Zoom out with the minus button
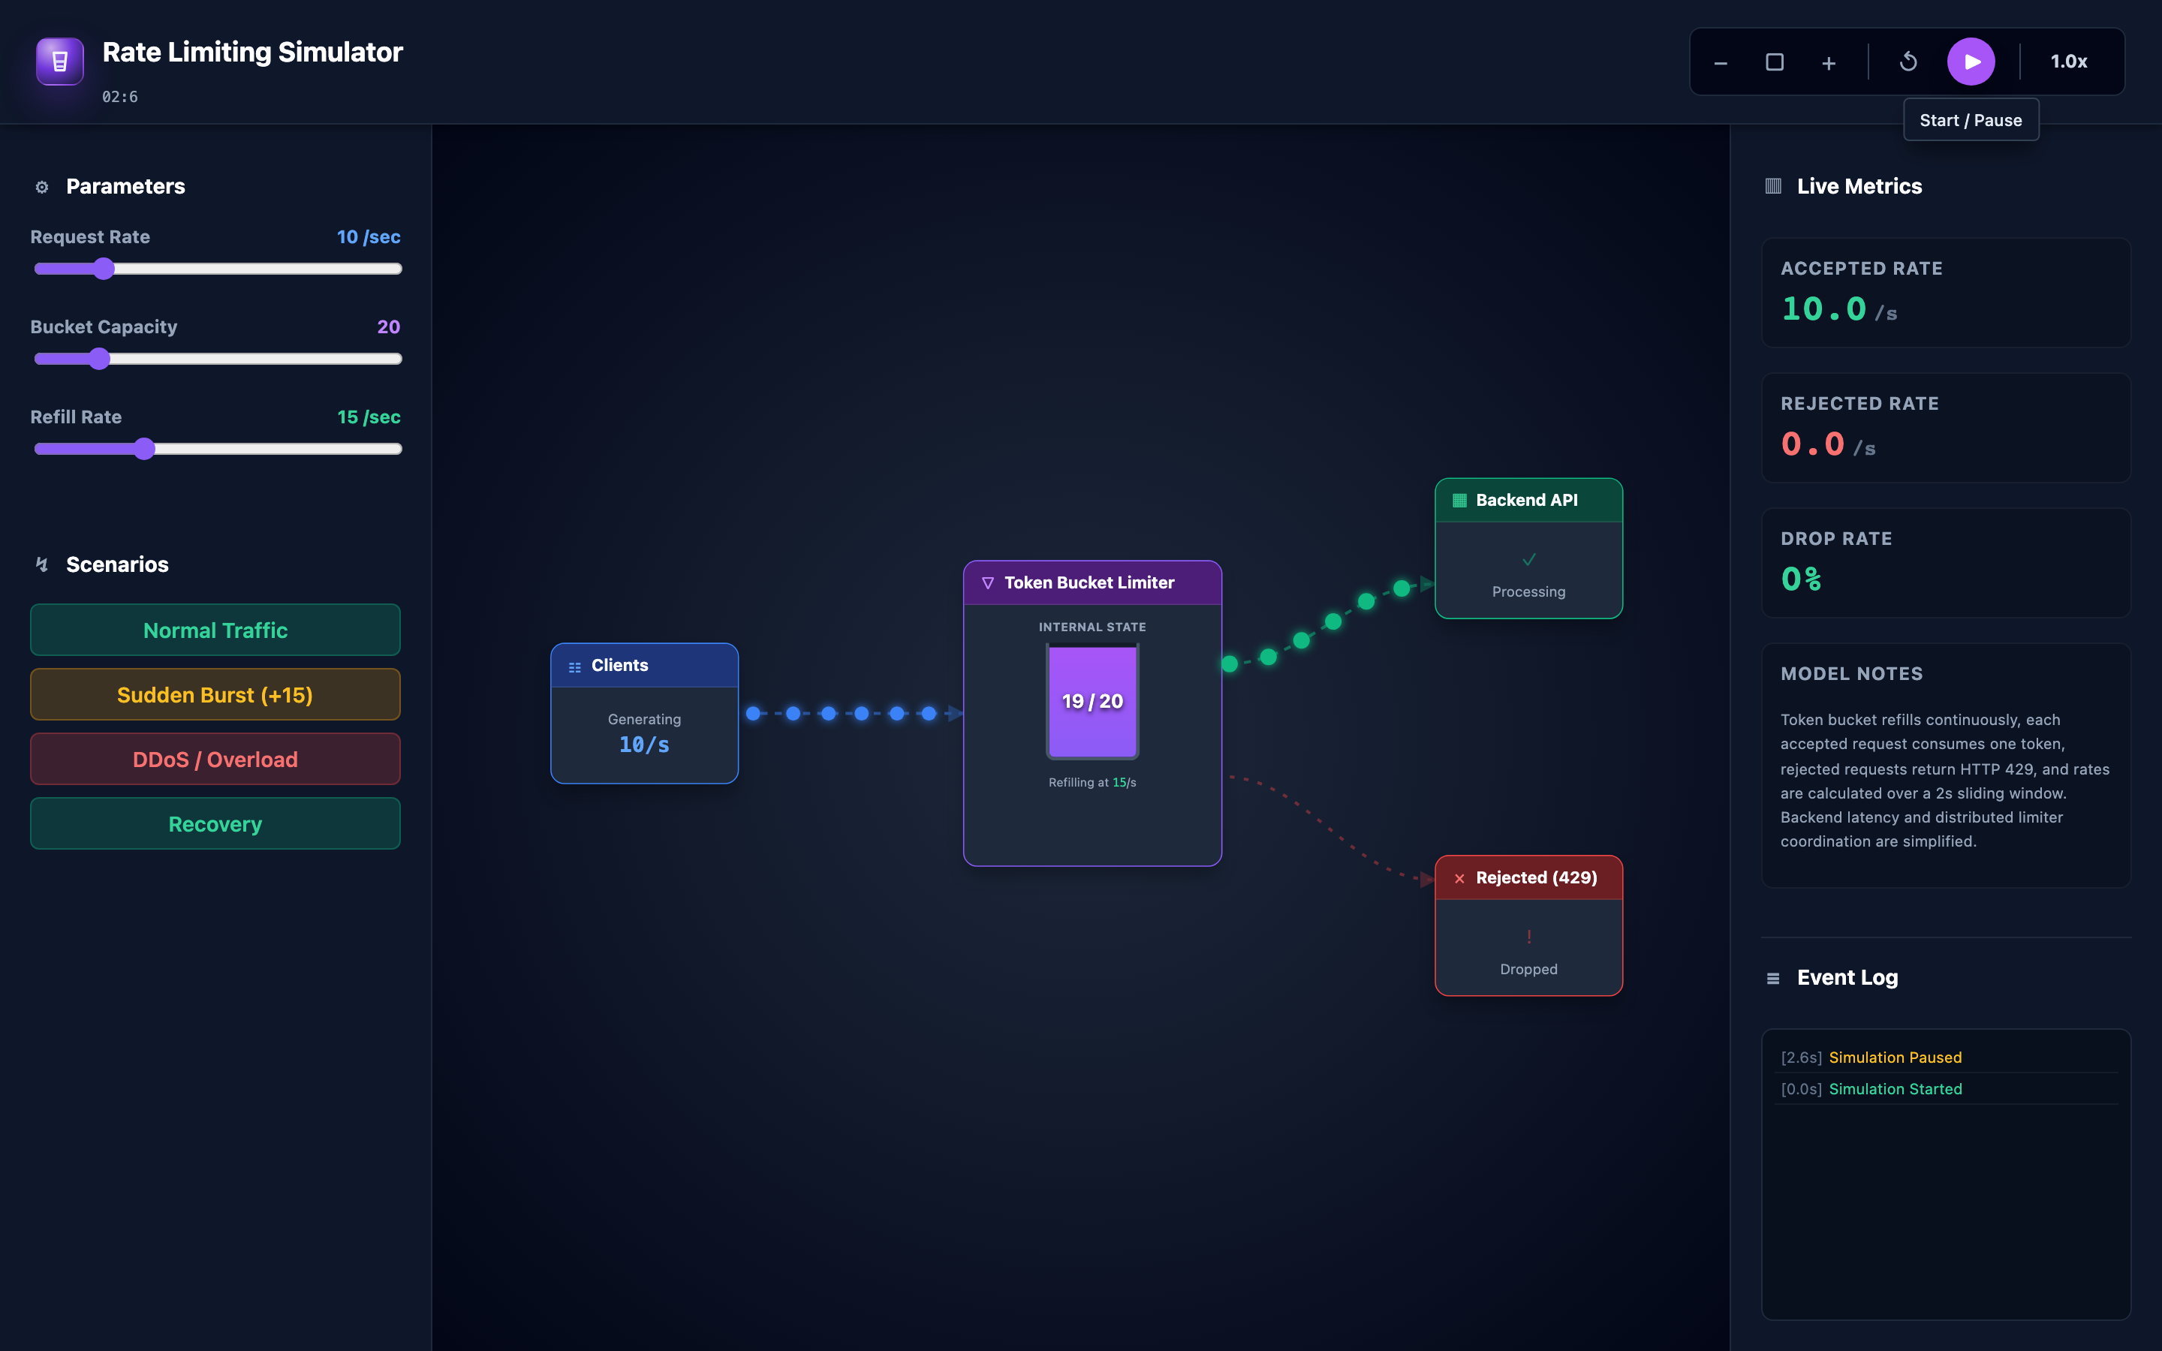This screenshot has height=1351, width=2162. [x=1721, y=62]
